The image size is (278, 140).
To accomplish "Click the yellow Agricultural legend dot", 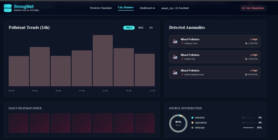I will pyautogui.click(x=192, y=123).
